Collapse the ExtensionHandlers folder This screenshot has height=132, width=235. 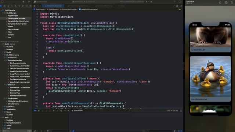tap(5, 60)
